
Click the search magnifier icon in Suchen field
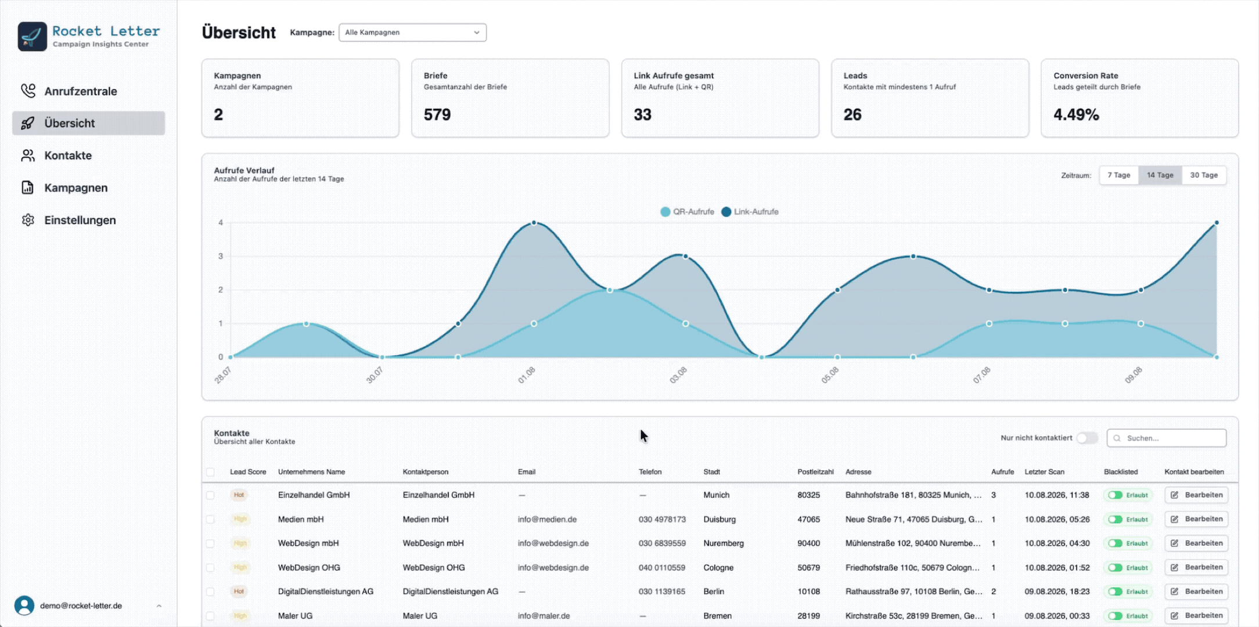click(1117, 438)
